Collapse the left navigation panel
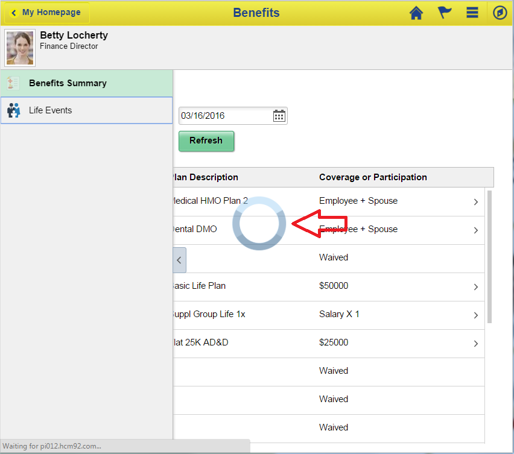The image size is (514, 454). [179, 260]
